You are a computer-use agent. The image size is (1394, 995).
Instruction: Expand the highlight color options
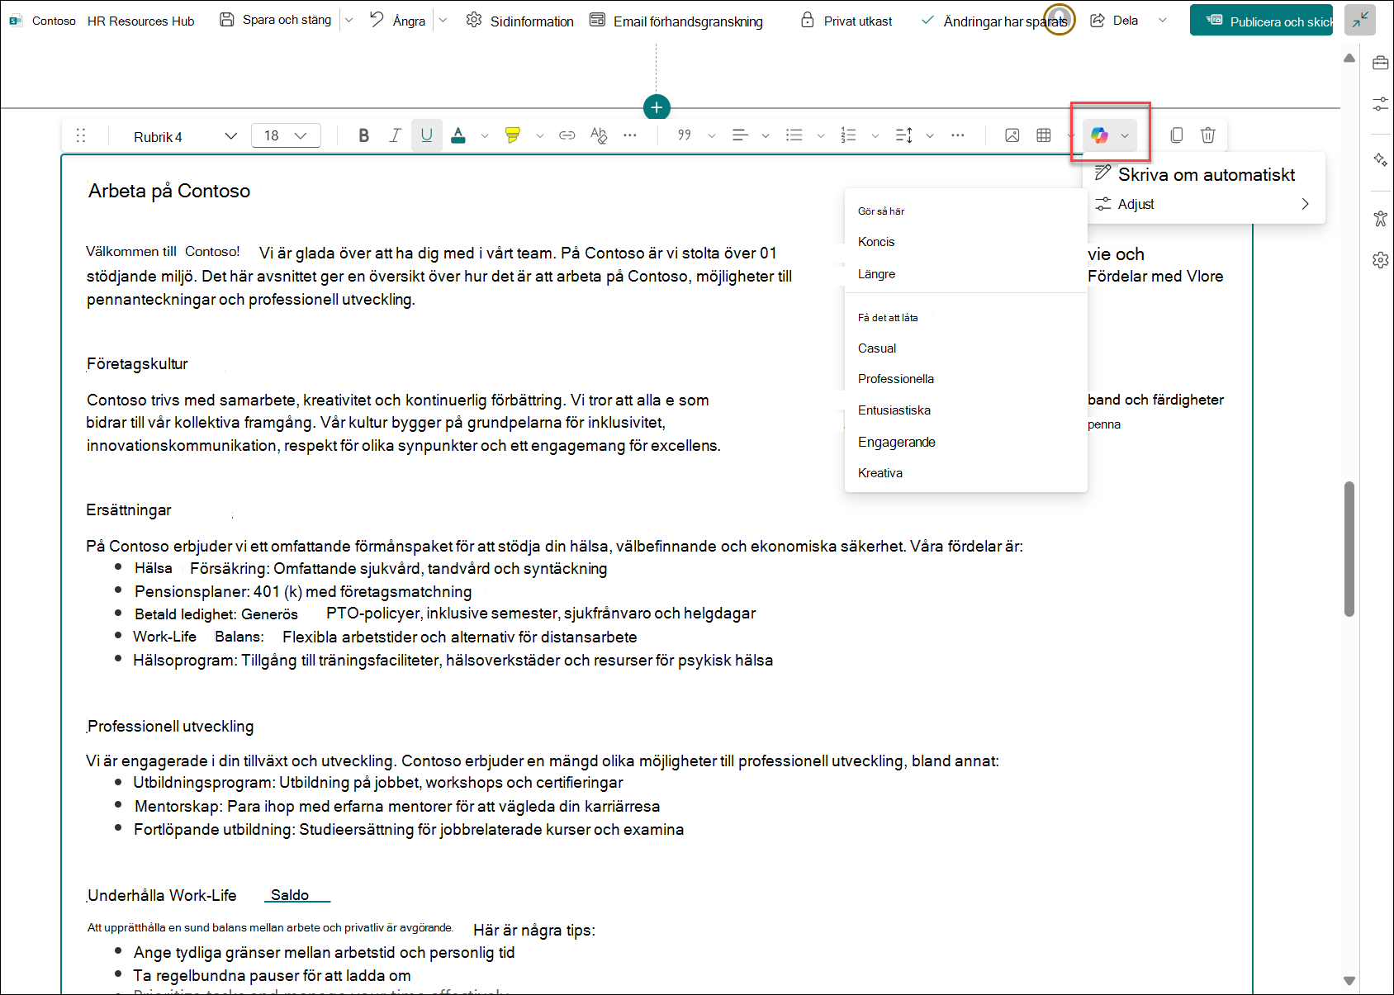coord(540,135)
